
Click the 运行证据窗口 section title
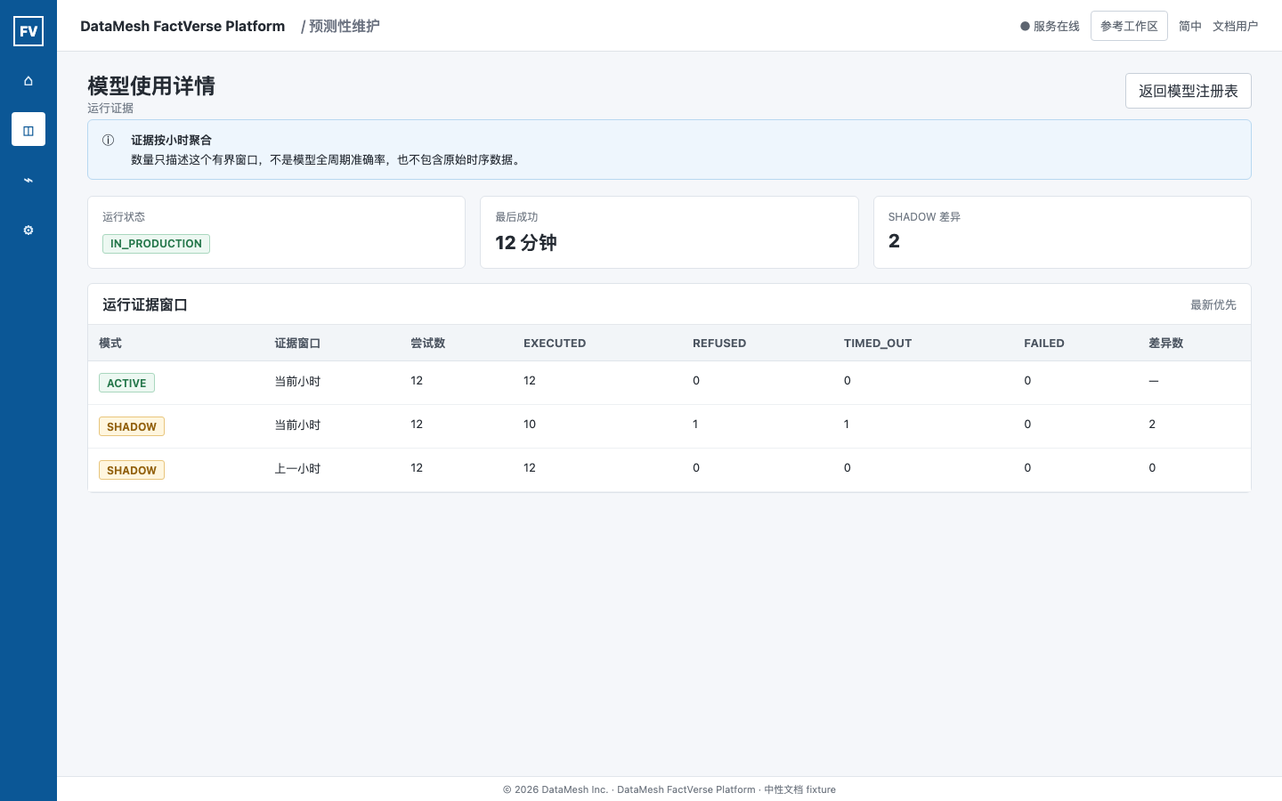point(145,305)
